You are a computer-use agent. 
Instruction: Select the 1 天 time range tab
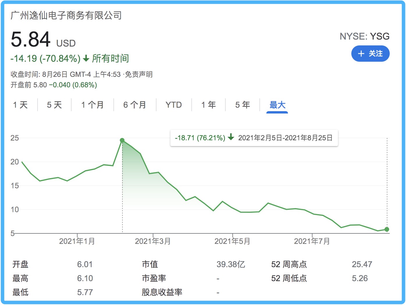pyautogui.click(x=20, y=105)
